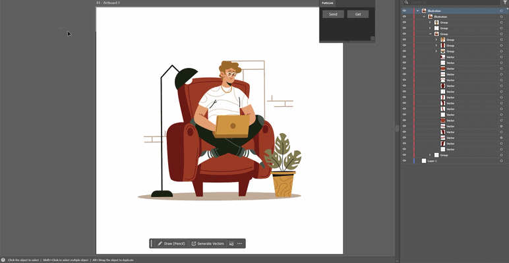This screenshot has height=263, width=509.
Task: Click the status bar dropdown arrow
Action: (x=398, y=260)
